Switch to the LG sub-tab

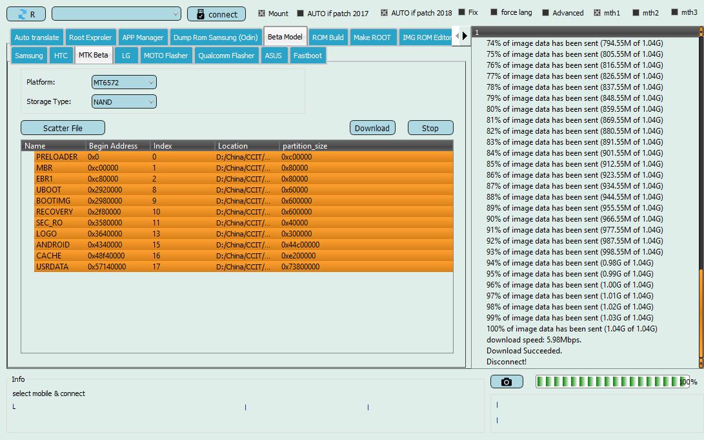(x=126, y=56)
